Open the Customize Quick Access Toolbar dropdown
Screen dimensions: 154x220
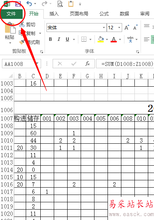(80, 4)
